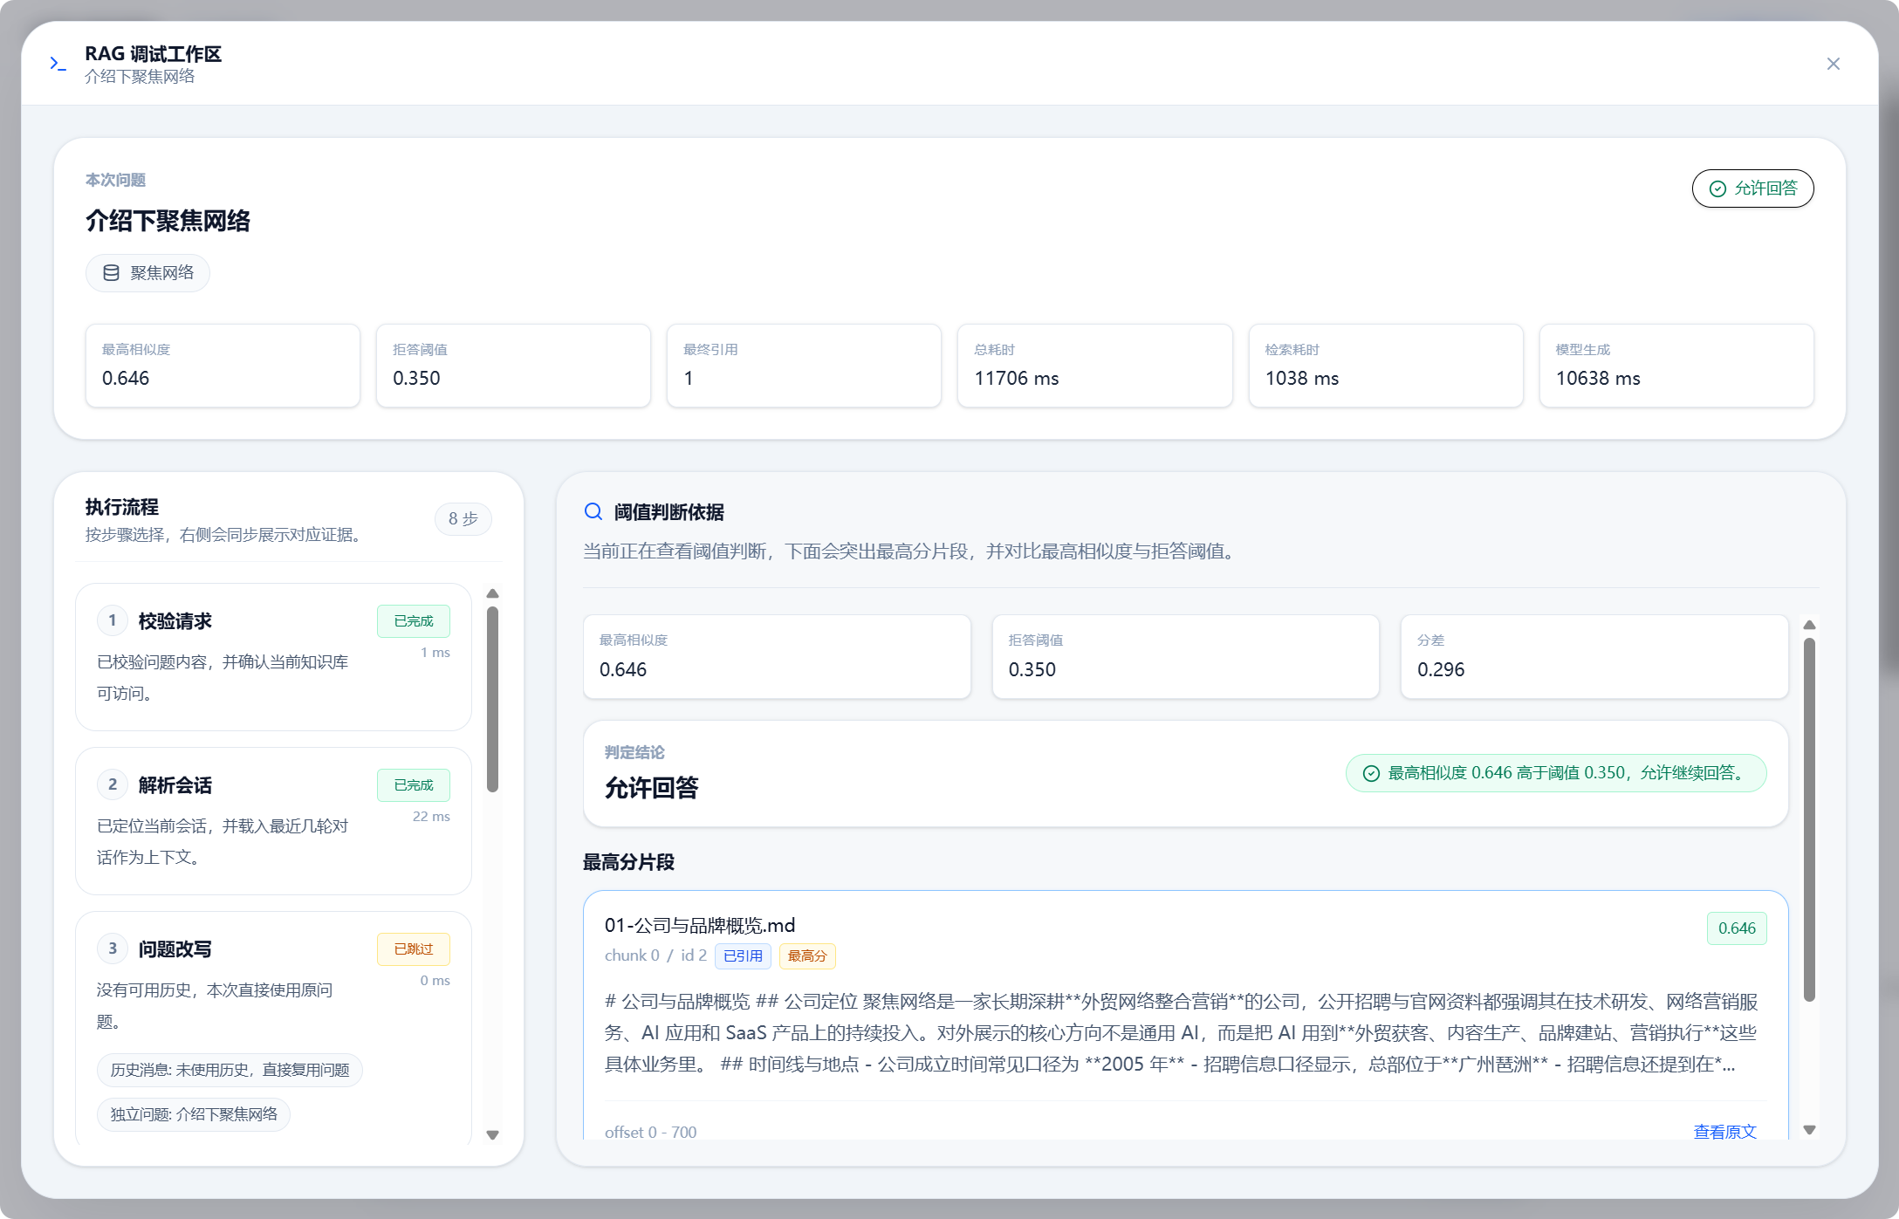Close the RAG 调试工作区 dialog
The width and height of the screenshot is (1899, 1219).
tap(1833, 64)
